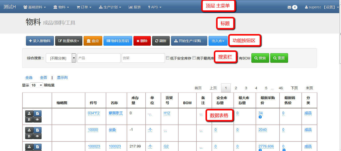The width and height of the screenshot is (341, 151).
Task: Click the 刷新 refresh button
Action: coord(161,41)
